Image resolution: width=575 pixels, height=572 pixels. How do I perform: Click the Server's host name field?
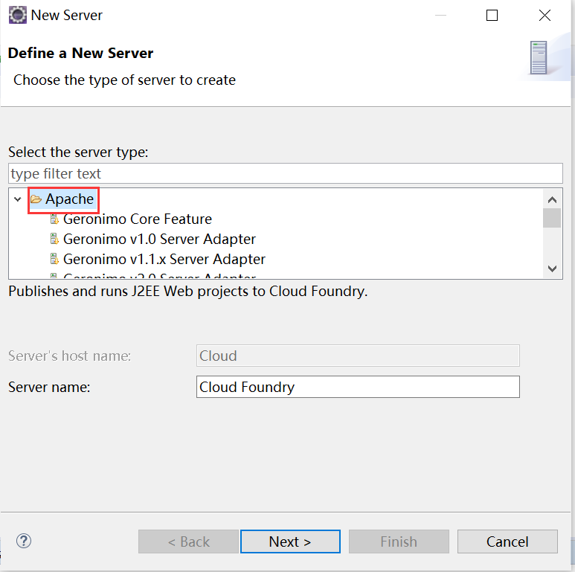(358, 356)
